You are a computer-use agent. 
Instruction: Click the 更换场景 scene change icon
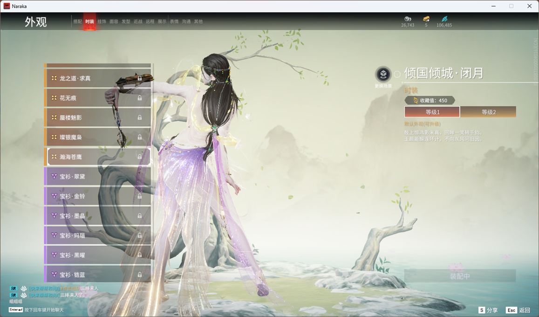[383, 74]
